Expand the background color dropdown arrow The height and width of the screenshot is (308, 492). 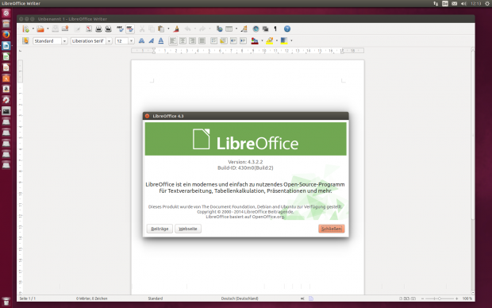coord(291,40)
